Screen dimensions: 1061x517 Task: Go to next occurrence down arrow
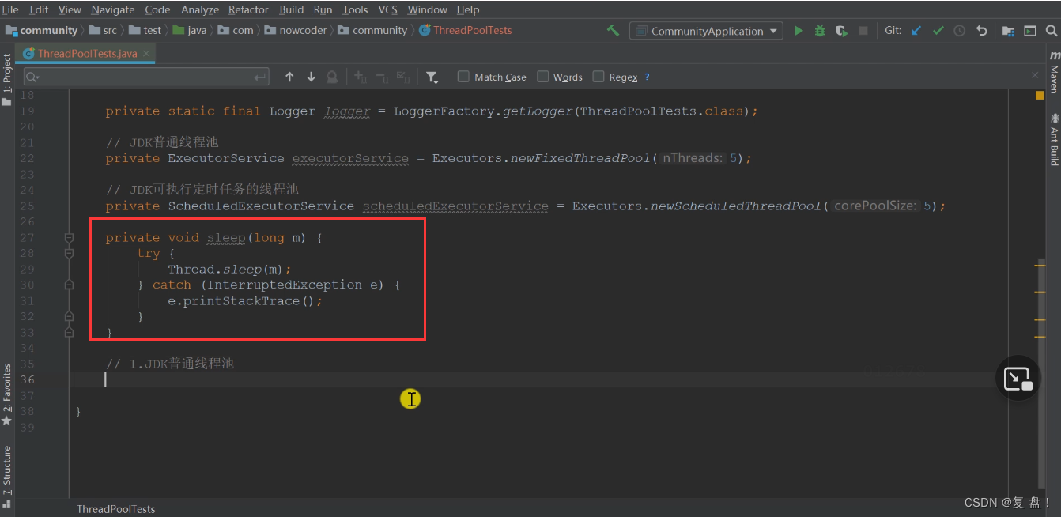click(311, 77)
